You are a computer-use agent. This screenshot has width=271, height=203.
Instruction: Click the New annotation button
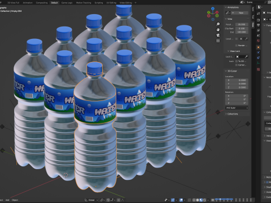tap(239, 13)
